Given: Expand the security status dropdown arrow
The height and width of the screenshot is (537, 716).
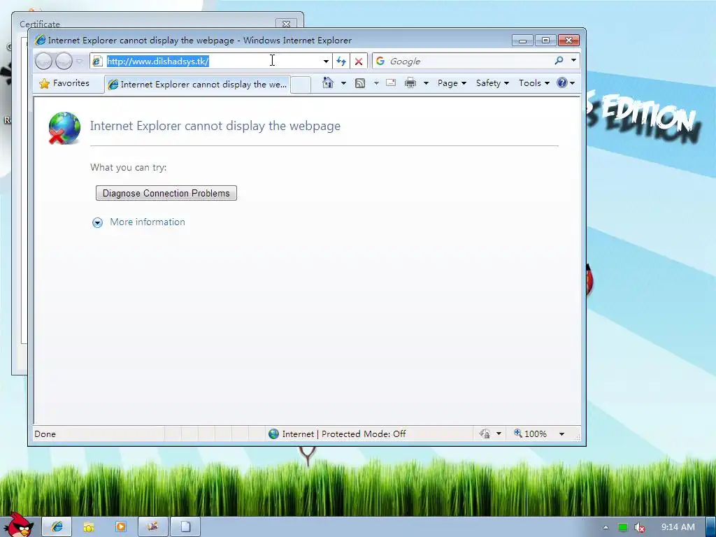Looking at the screenshot, I should pyautogui.click(x=499, y=434).
